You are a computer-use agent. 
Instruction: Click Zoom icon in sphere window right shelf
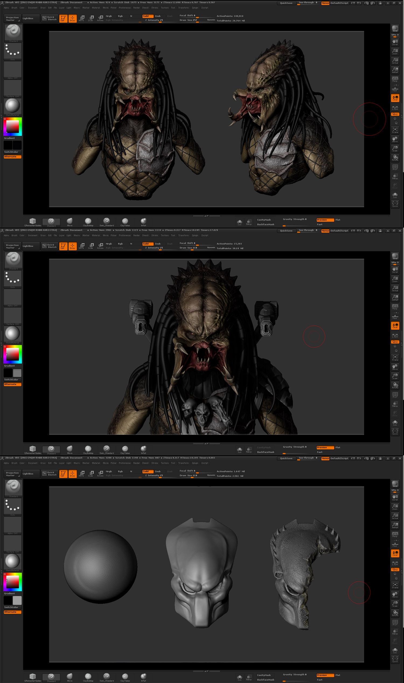tap(395, 507)
